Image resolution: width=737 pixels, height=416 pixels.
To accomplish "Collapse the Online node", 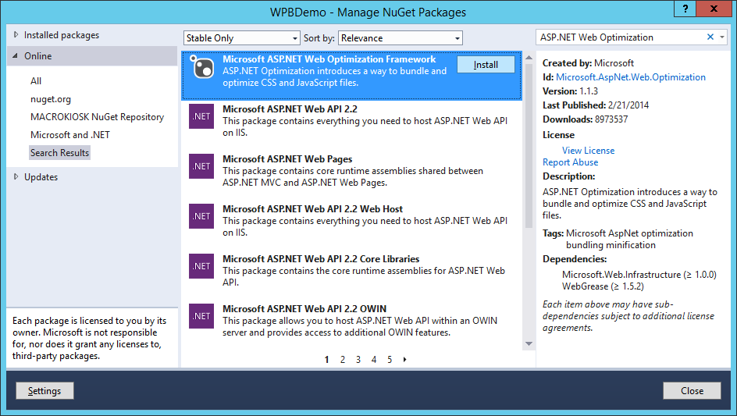I will pyautogui.click(x=16, y=56).
